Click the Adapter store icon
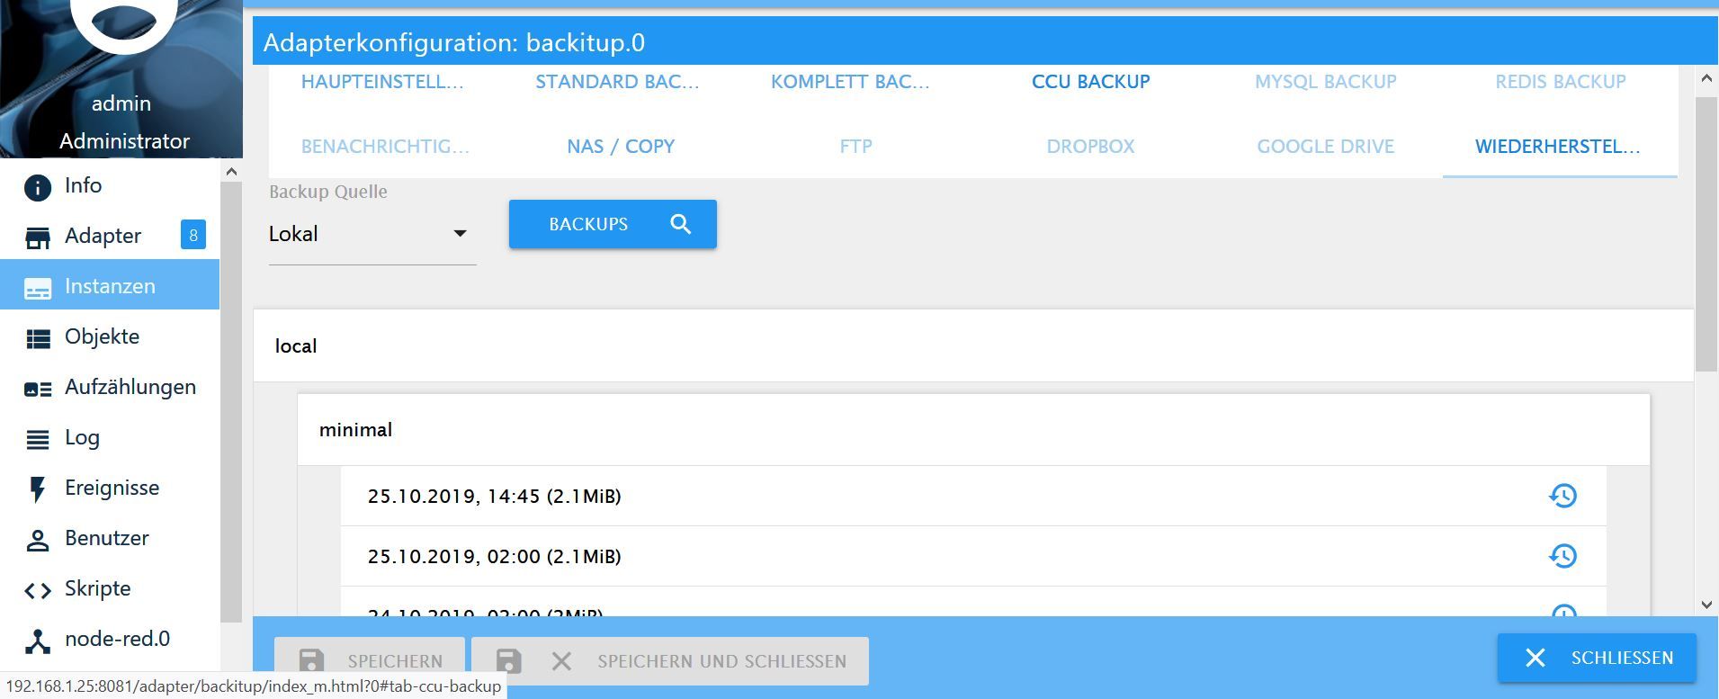 coord(37,237)
